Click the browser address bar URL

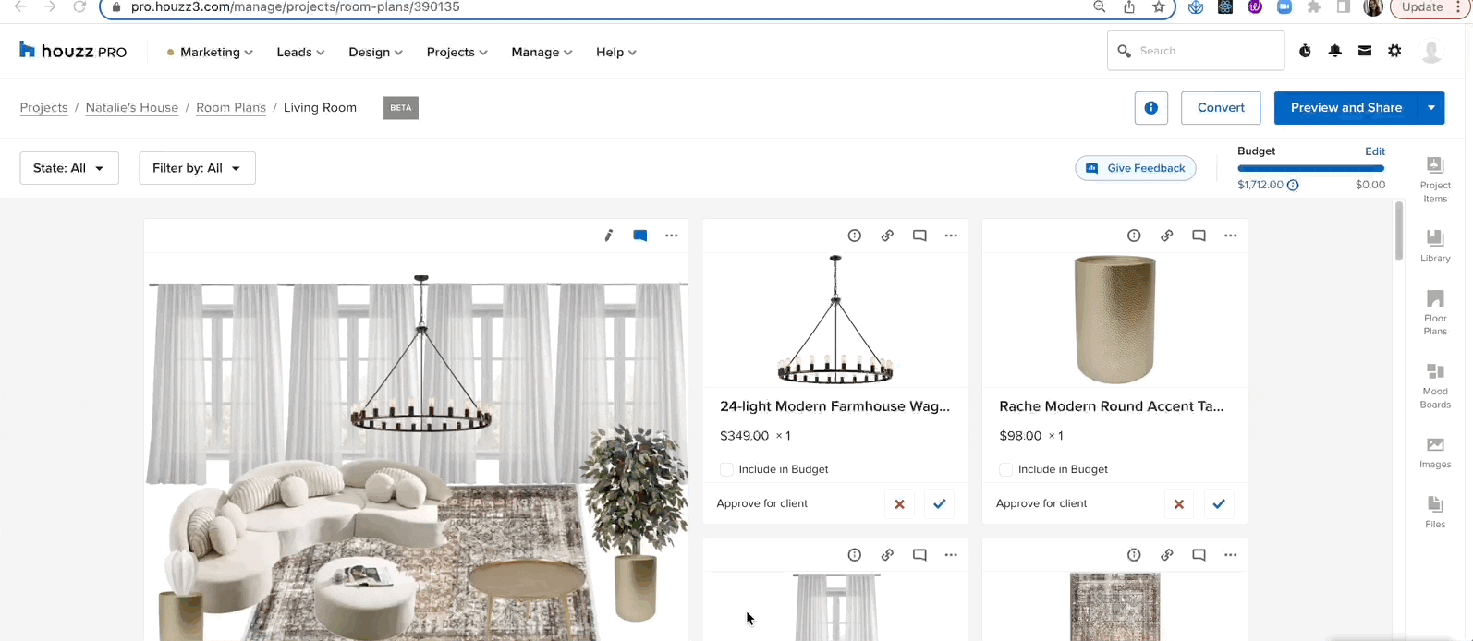(296, 7)
